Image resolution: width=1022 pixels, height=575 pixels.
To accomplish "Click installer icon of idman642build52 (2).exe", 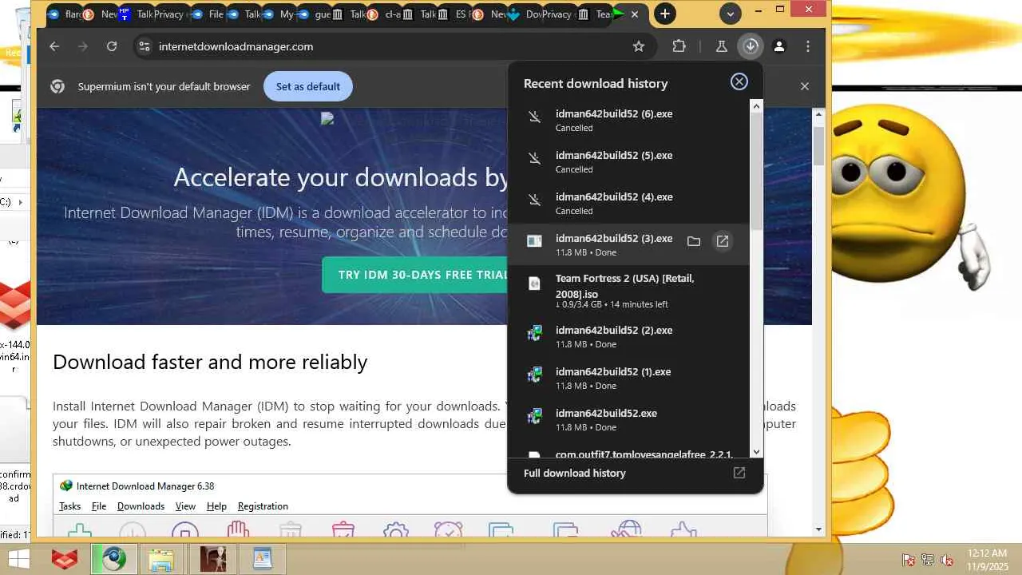I will [x=535, y=333].
